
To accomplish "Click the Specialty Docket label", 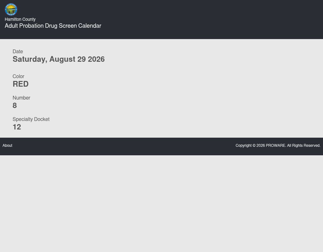I will click(31, 119).
